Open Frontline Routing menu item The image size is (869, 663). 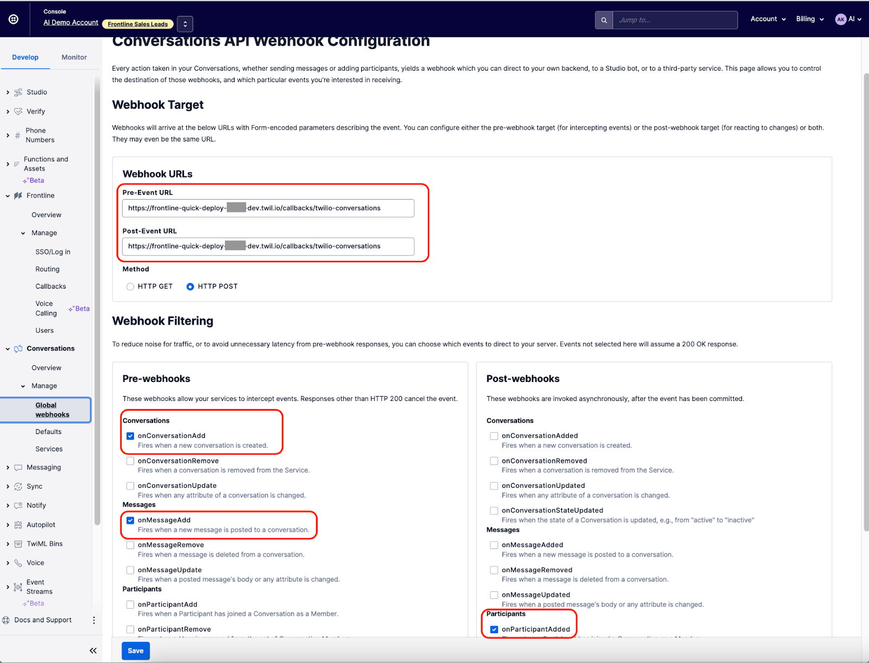[47, 269]
